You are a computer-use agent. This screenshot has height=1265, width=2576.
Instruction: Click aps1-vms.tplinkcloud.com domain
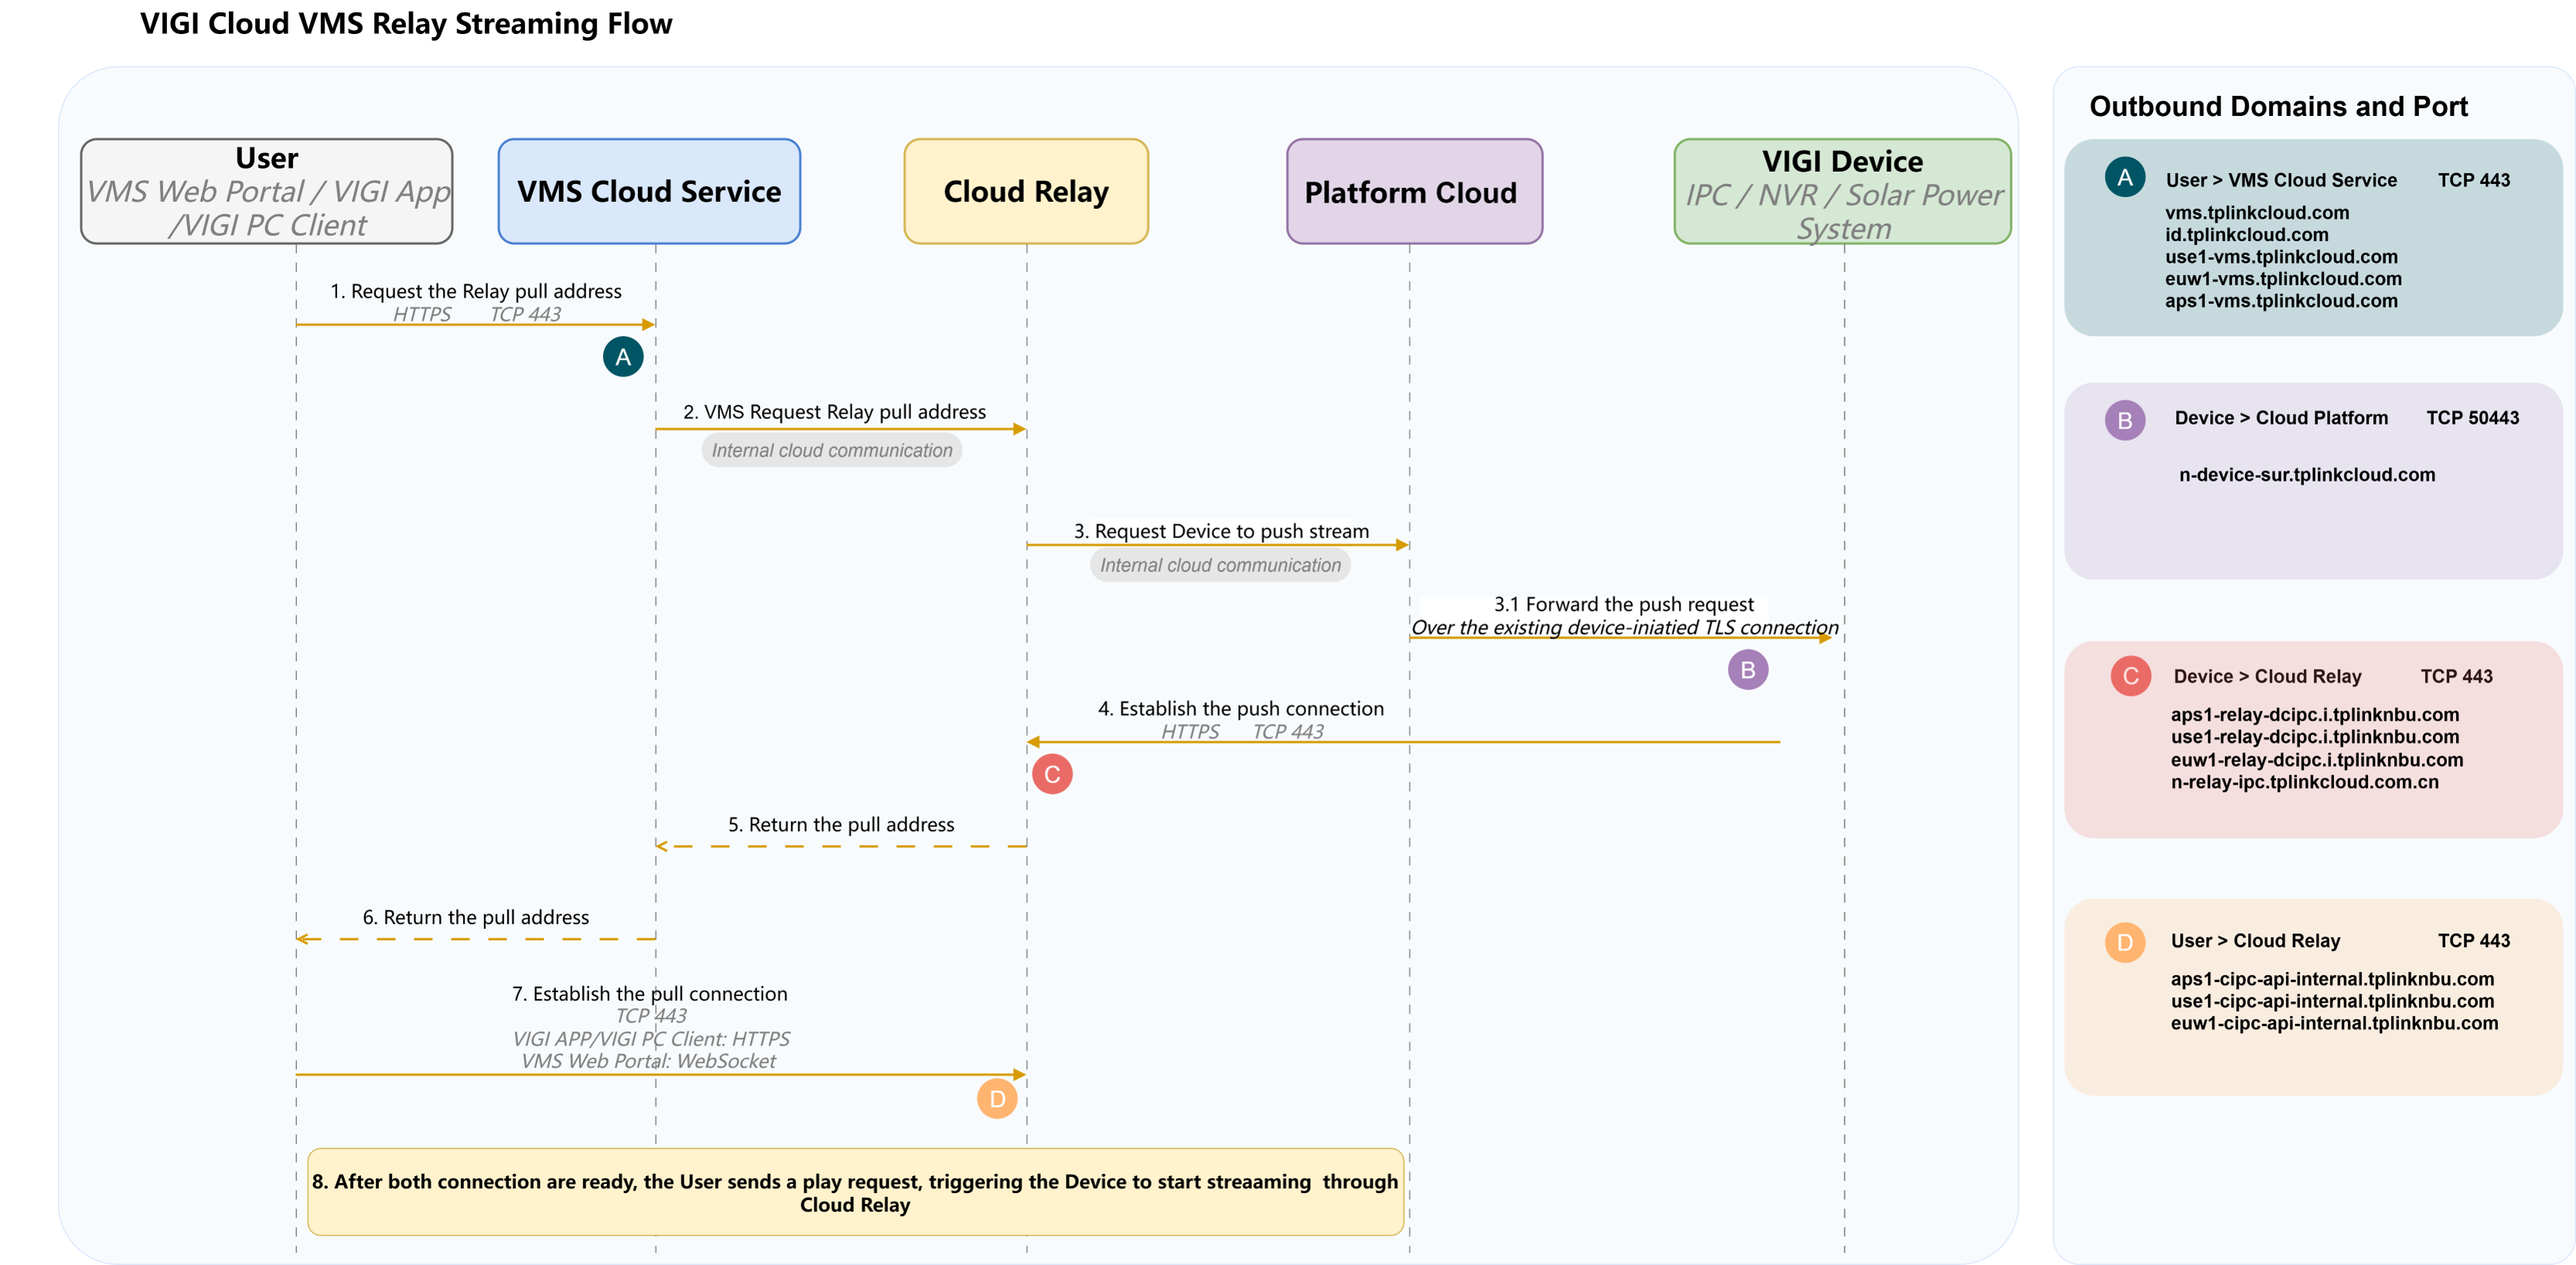coord(2281,301)
